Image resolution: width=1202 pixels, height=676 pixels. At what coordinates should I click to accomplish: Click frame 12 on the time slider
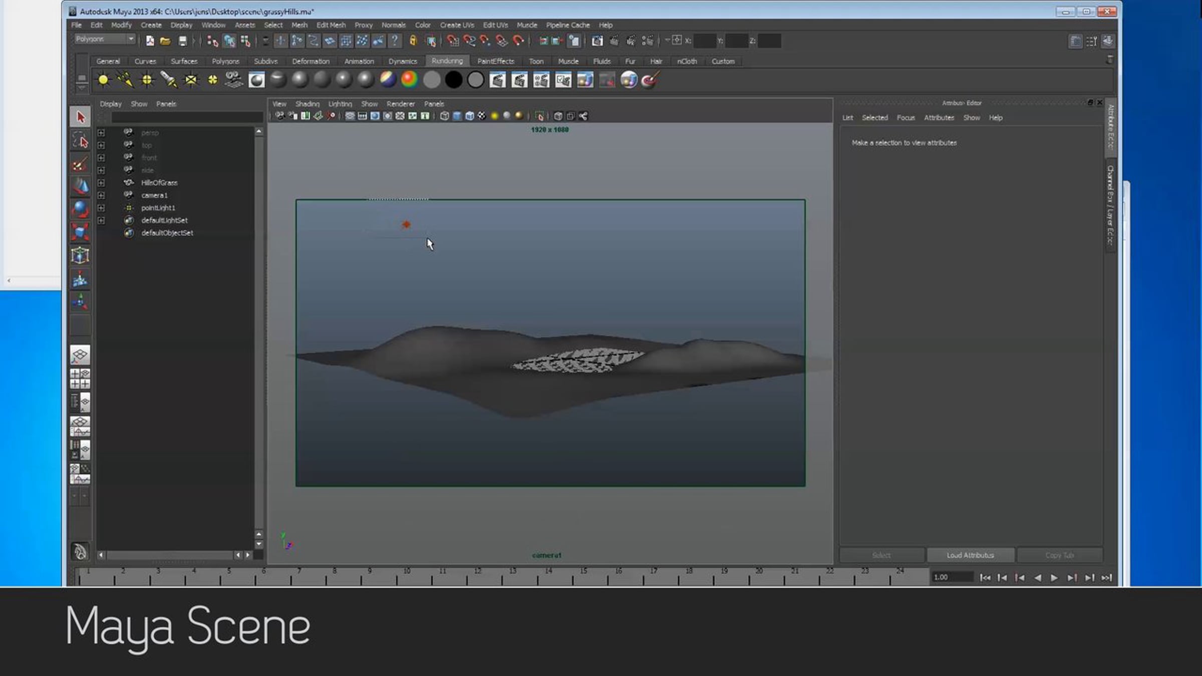click(x=477, y=577)
